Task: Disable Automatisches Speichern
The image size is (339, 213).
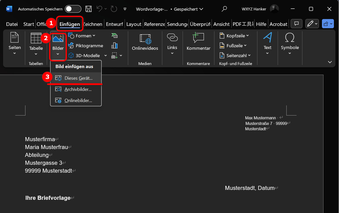Action: [x=73, y=9]
